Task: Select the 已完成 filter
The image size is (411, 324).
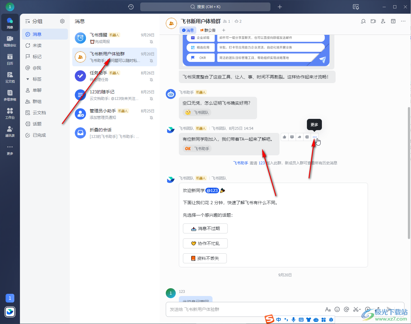Action: pyautogui.click(x=45, y=135)
